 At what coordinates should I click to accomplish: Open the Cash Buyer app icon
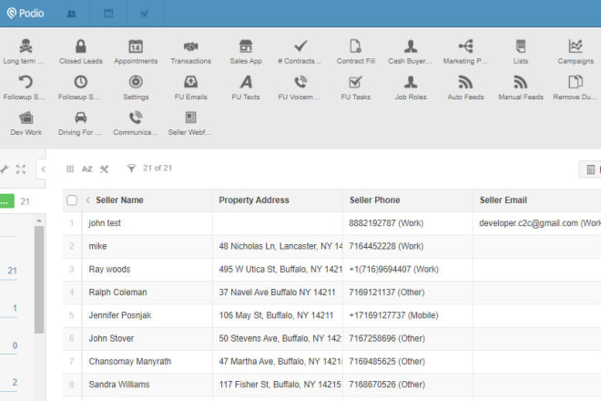pos(411,51)
